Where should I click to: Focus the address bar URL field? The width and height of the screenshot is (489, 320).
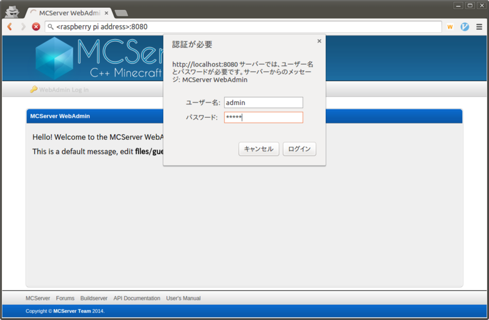tap(243, 27)
